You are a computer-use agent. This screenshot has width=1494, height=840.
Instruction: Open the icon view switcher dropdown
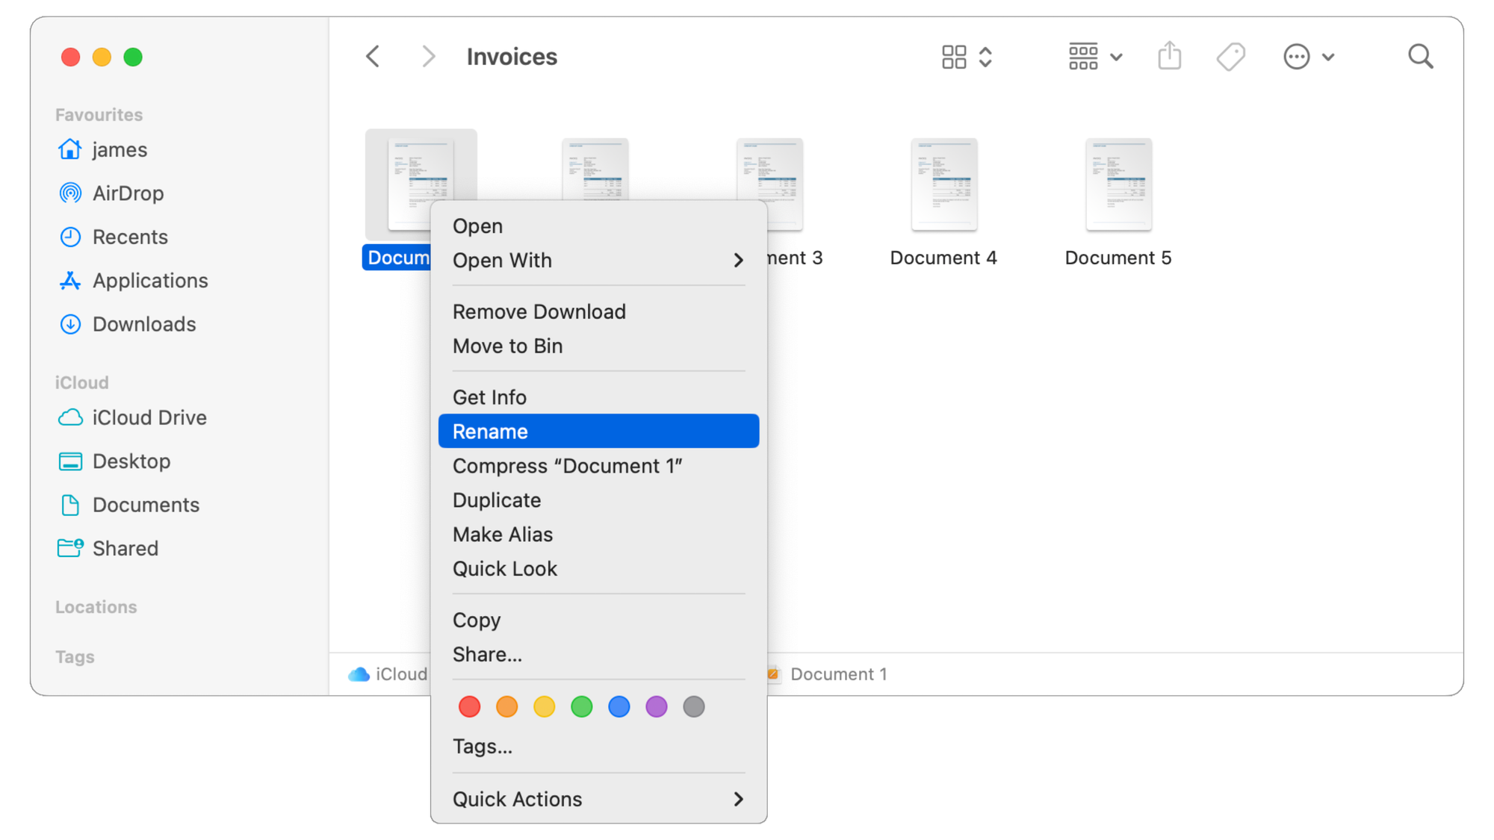[x=967, y=57]
